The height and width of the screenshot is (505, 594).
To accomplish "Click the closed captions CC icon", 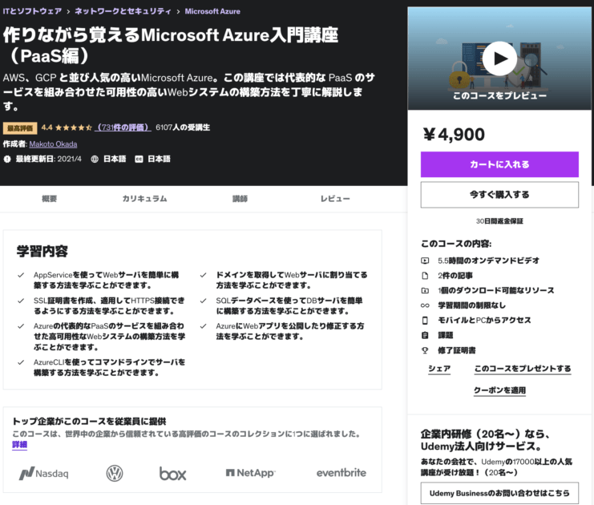I will point(139,159).
